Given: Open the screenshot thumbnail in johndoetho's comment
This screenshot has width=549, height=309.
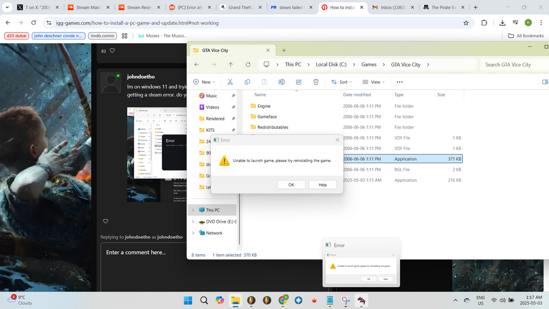Looking at the screenshot, I should pos(157,155).
